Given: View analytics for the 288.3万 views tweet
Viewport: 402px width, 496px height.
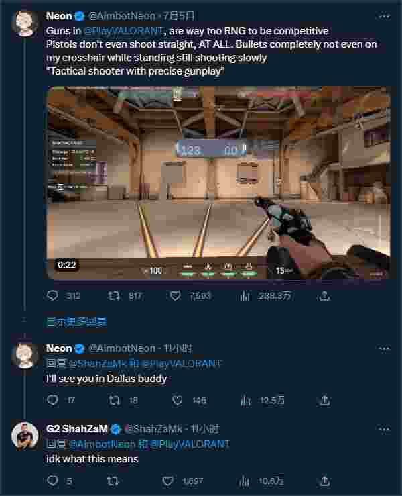Looking at the screenshot, I should pyautogui.click(x=245, y=295).
